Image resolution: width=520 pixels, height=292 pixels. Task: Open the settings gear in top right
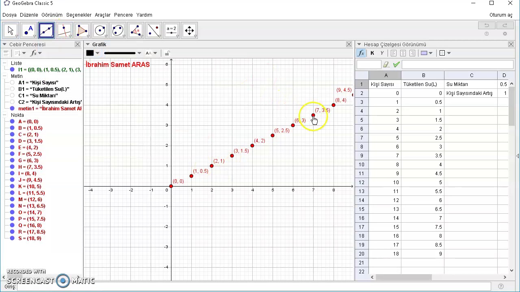tap(505, 34)
